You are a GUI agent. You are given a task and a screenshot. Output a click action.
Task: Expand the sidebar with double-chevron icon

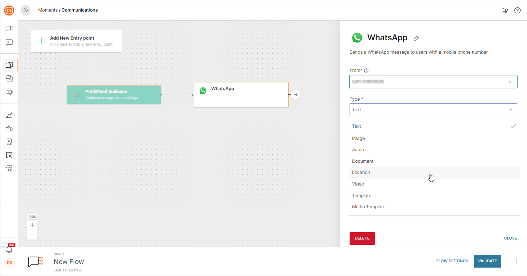tap(26, 10)
